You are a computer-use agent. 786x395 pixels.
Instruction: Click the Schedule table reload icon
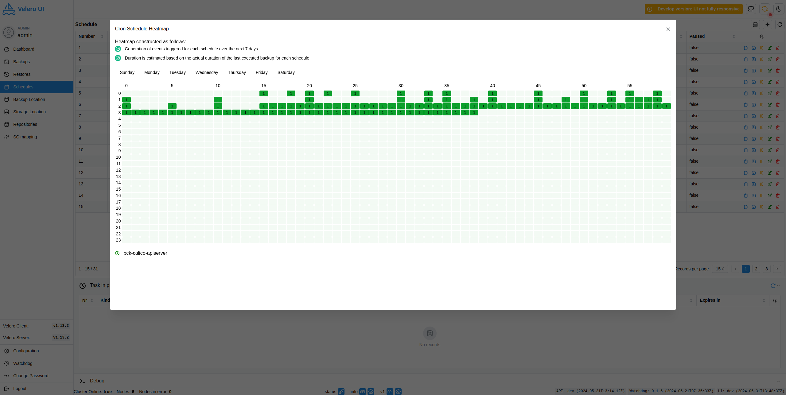click(780, 25)
